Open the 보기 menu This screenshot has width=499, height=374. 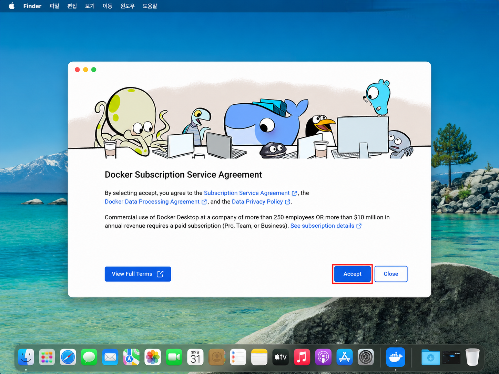click(90, 6)
